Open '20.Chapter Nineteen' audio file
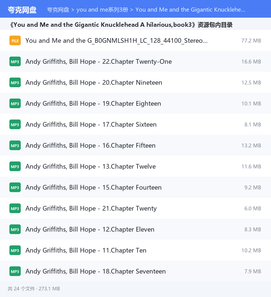The image size is (271, 297). pyautogui.click(x=94, y=83)
